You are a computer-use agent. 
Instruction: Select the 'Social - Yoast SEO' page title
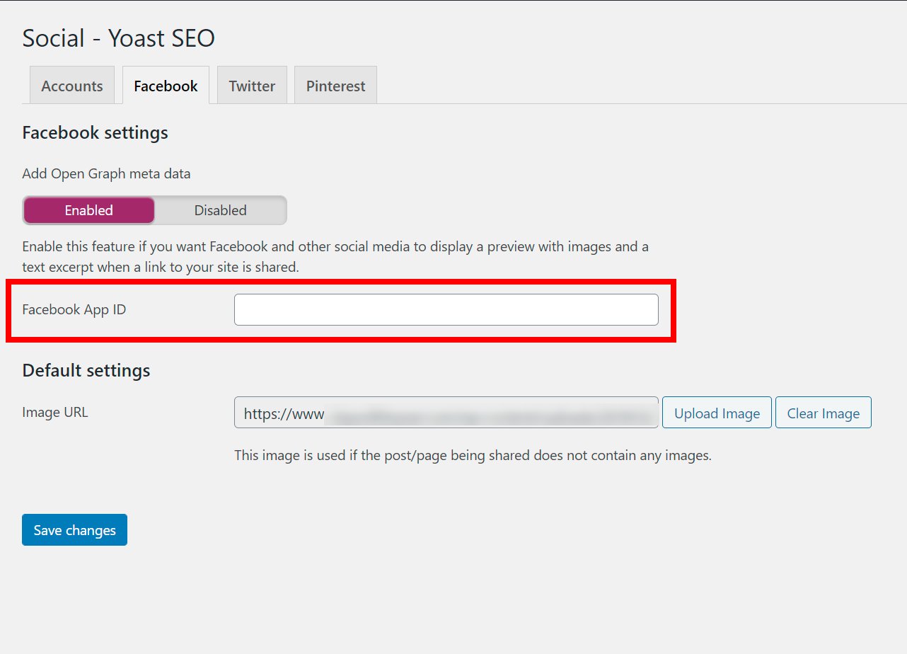tap(119, 38)
